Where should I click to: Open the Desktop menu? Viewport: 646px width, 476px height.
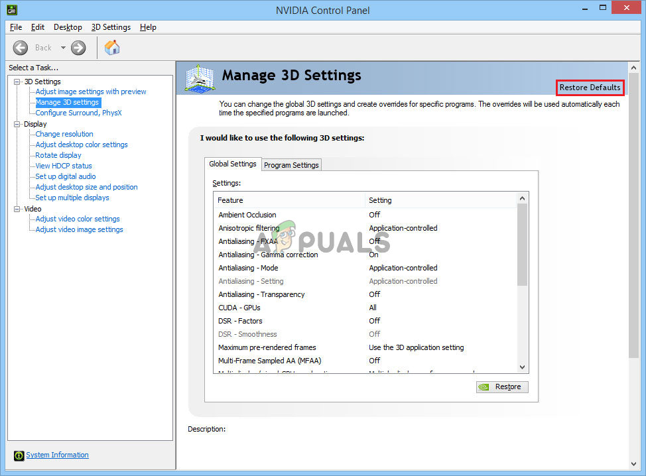tap(68, 27)
